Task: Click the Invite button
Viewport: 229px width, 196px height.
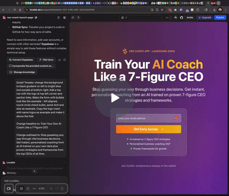Action: [190, 17]
